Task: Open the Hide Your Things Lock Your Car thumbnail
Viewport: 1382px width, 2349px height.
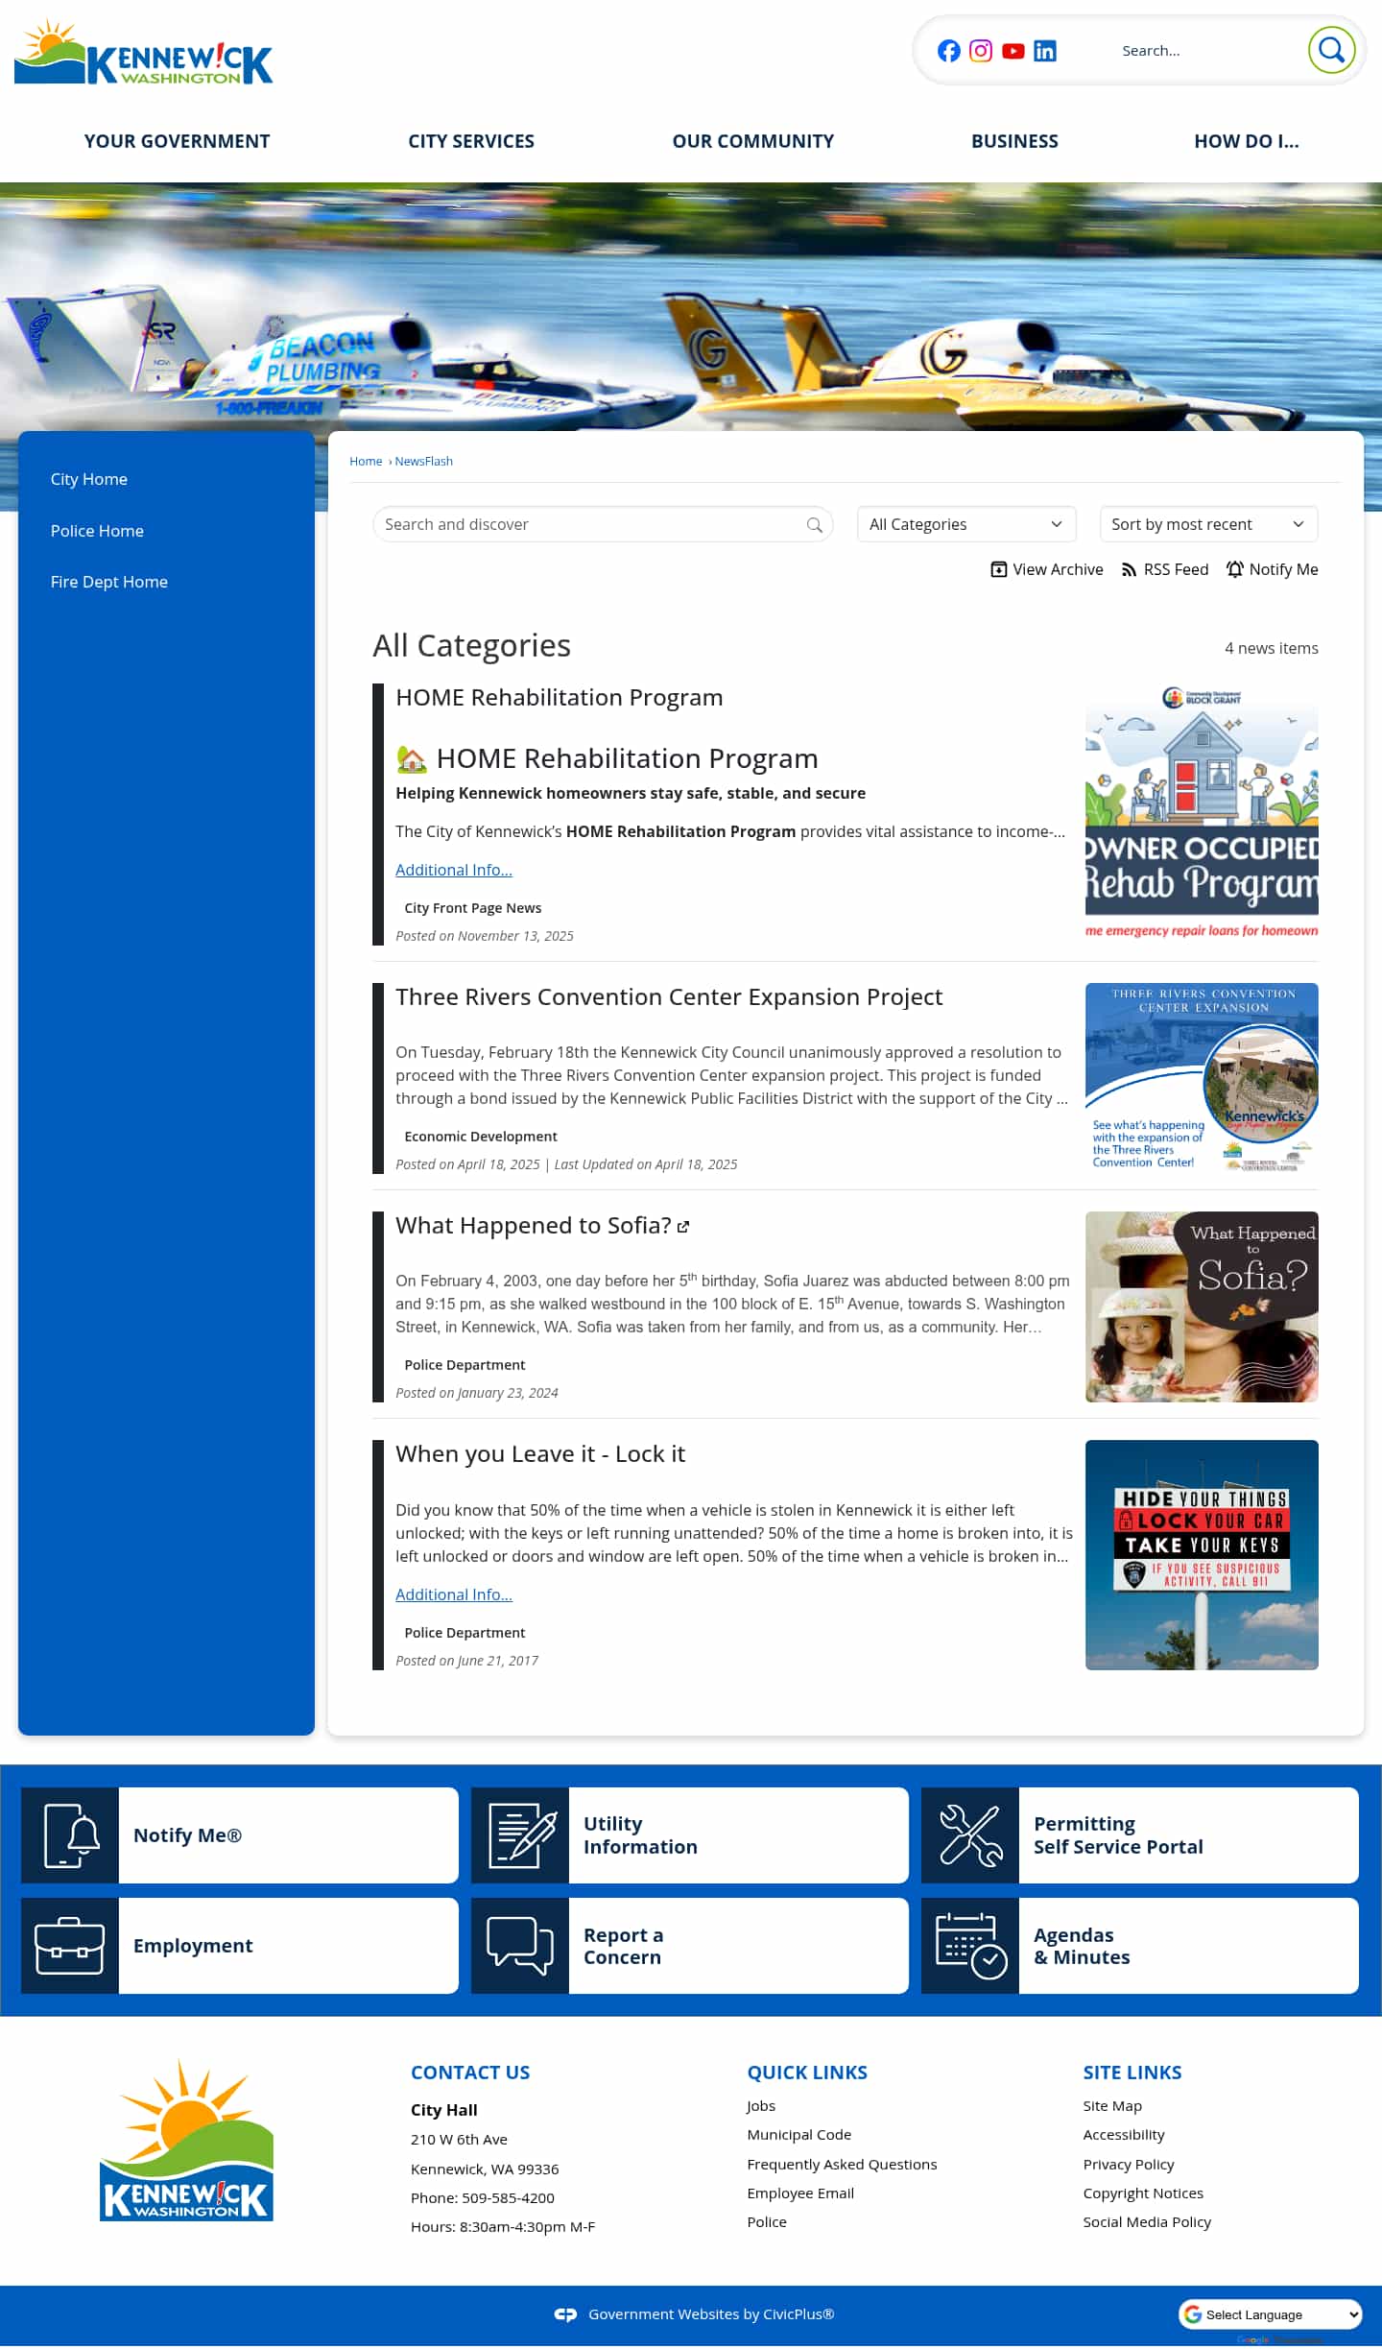Action: (x=1201, y=1555)
